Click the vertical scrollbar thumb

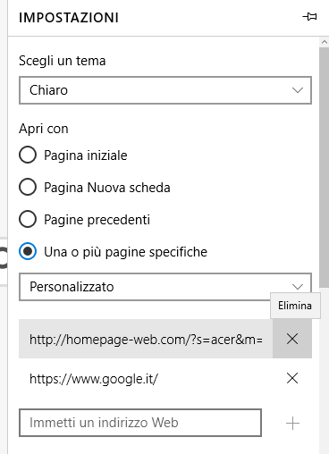pyautogui.click(x=325, y=167)
